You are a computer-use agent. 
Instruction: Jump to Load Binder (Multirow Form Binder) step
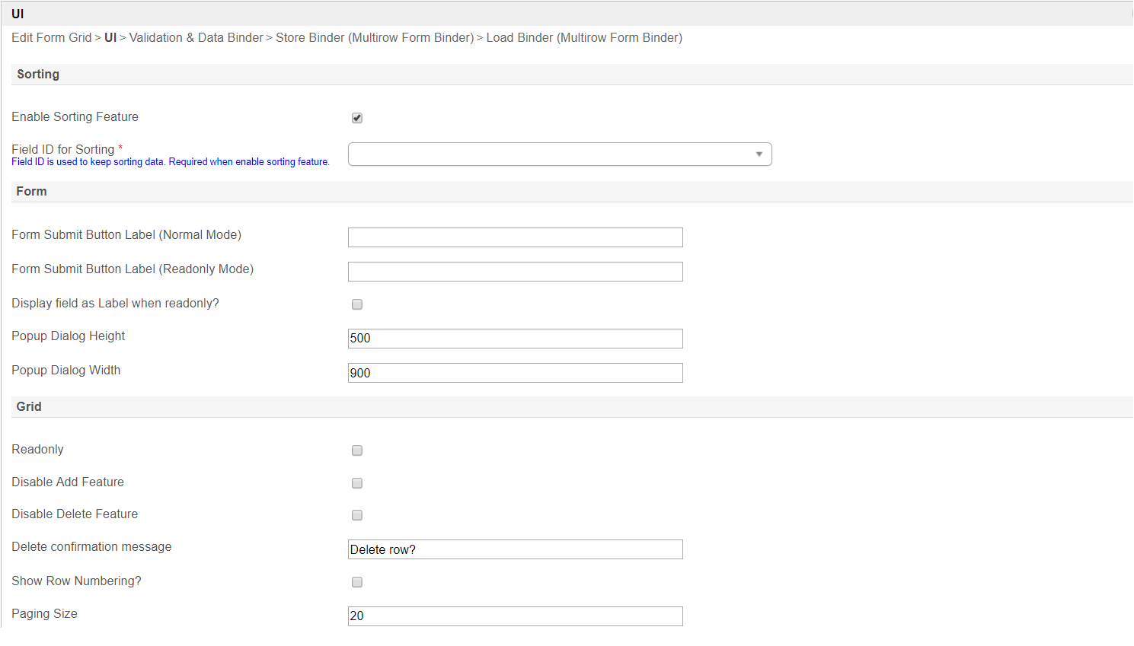pos(584,38)
